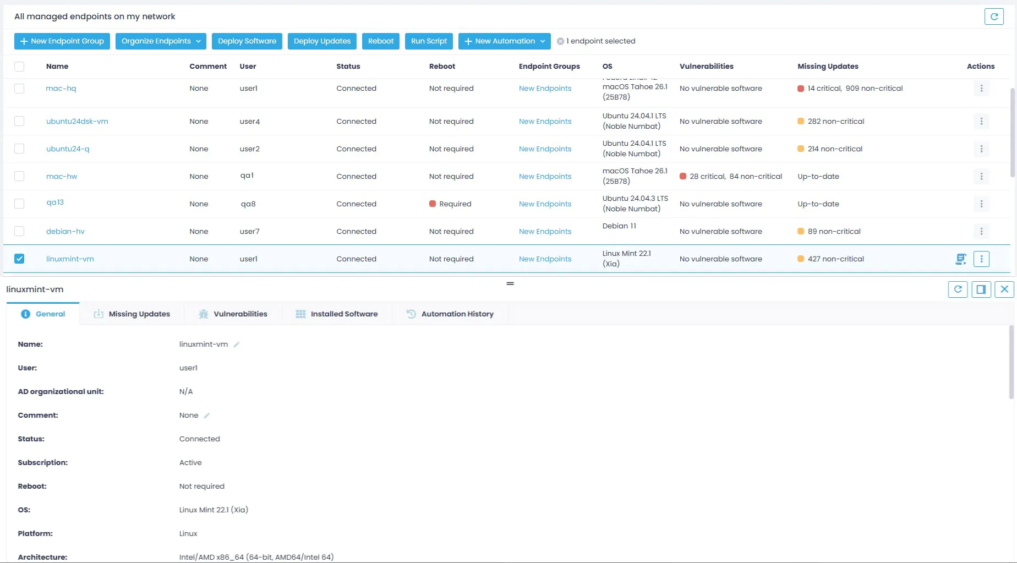Open the Organize Endpoints dropdown
Viewport: 1017px width, 563px height.
click(161, 41)
